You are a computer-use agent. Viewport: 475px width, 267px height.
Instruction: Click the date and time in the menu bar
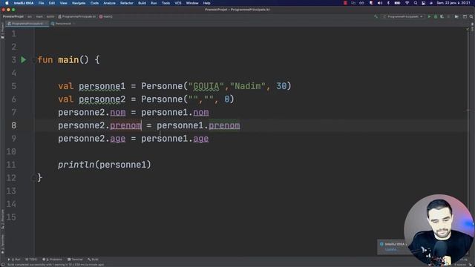click(x=453, y=3)
